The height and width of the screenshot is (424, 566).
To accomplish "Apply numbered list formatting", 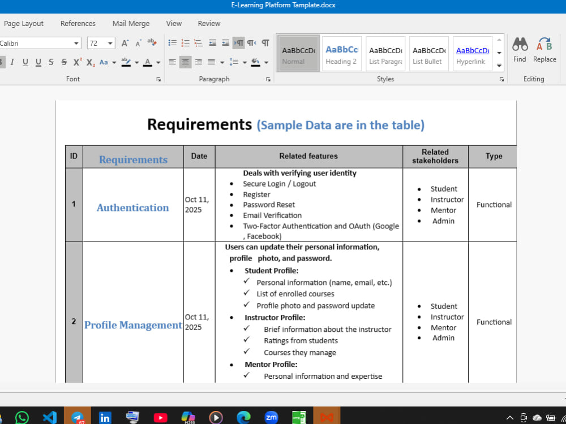I will 186,44.
